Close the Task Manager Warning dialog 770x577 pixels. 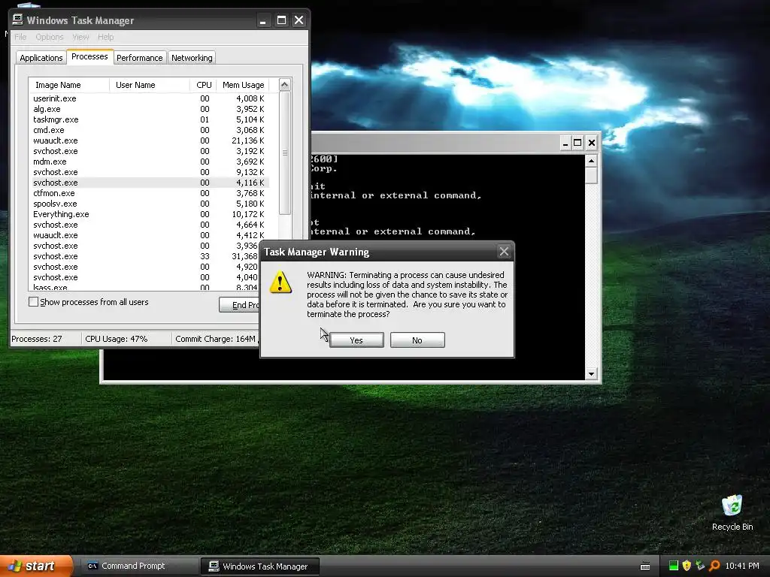coord(504,252)
